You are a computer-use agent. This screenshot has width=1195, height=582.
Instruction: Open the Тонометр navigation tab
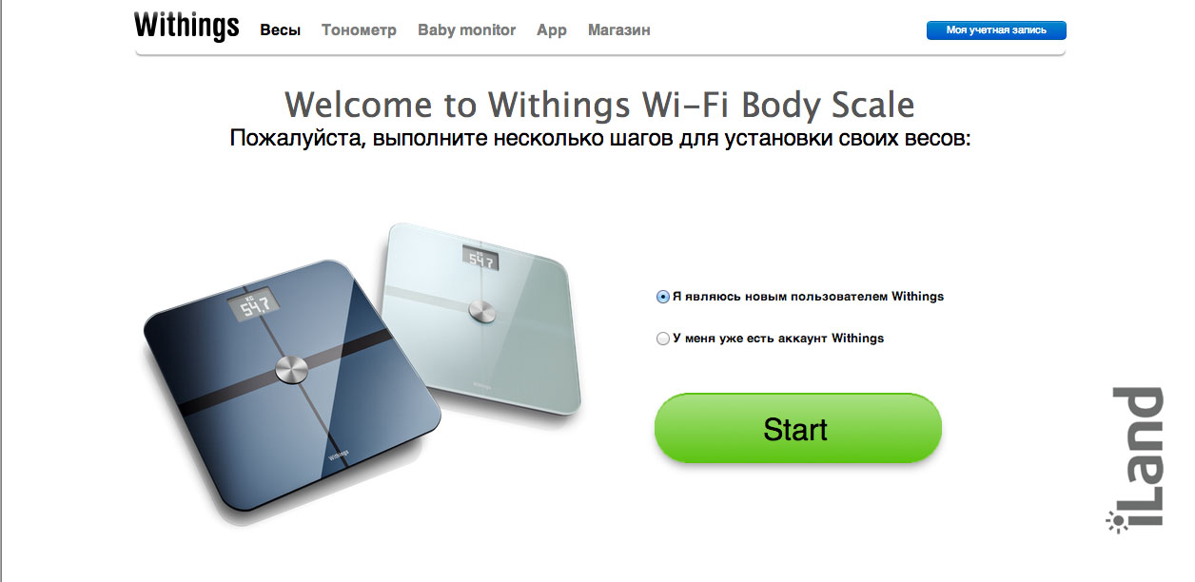[x=359, y=30]
